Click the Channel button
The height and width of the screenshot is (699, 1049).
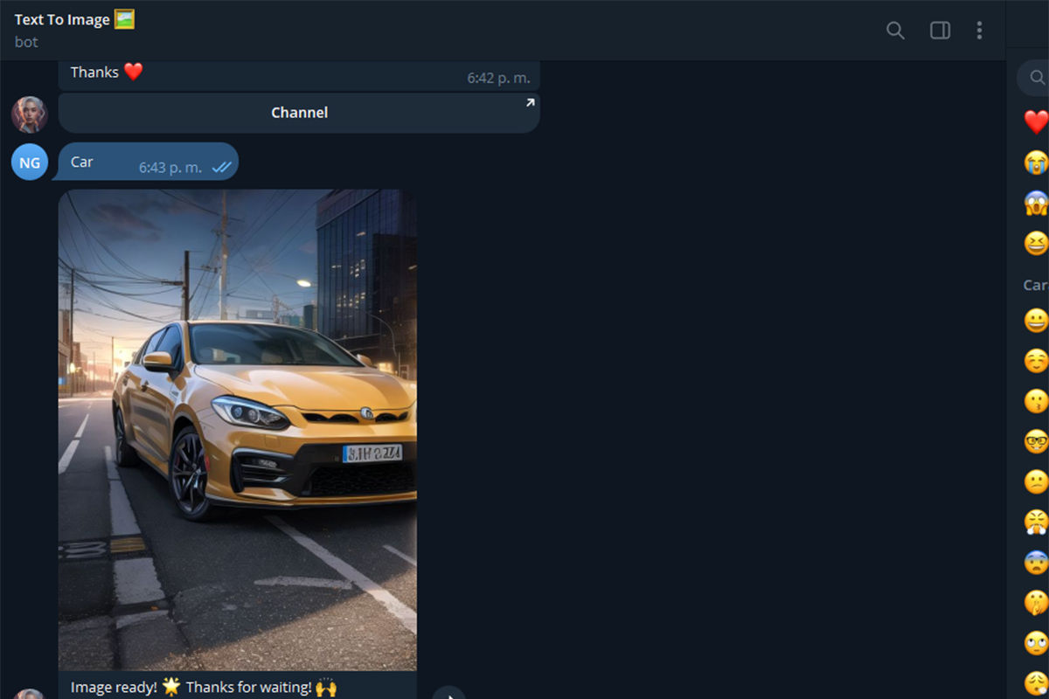tap(299, 112)
